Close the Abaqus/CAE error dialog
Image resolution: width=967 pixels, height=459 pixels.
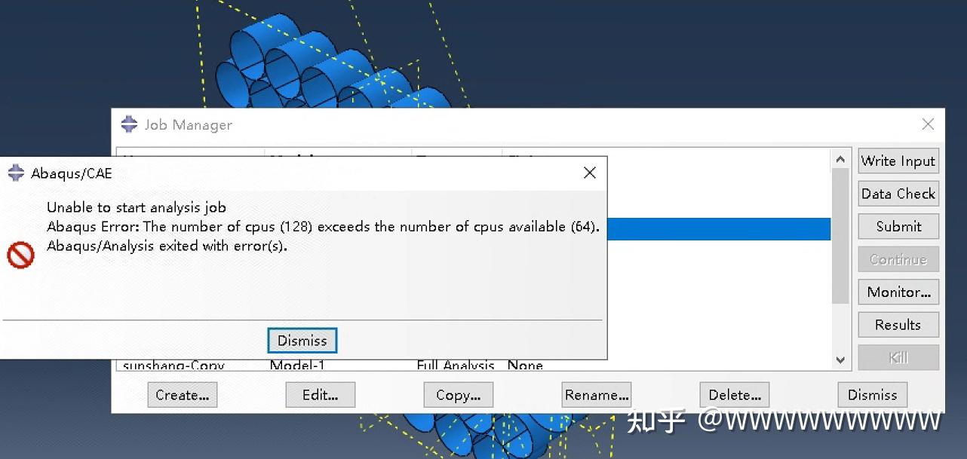tap(590, 173)
